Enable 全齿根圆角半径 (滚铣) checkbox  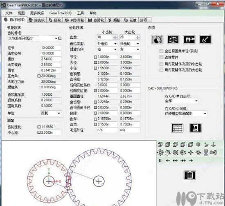coord(161,51)
